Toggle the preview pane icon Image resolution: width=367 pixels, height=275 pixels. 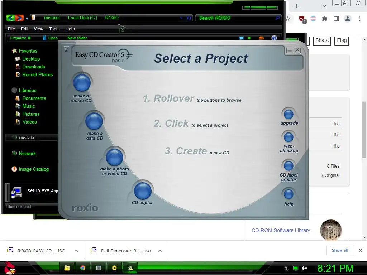click(x=261, y=38)
